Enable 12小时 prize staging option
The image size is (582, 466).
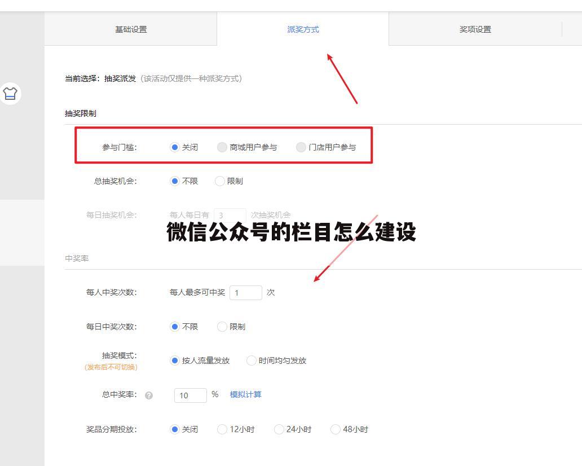coord(222,429)
